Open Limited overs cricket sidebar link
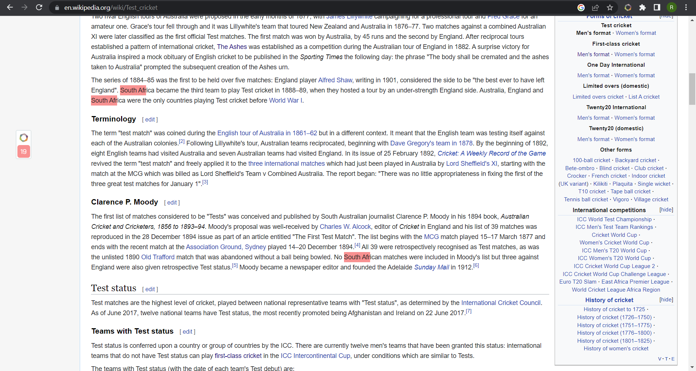This screenshot has width=696, height=371. (x=598, y=97)
